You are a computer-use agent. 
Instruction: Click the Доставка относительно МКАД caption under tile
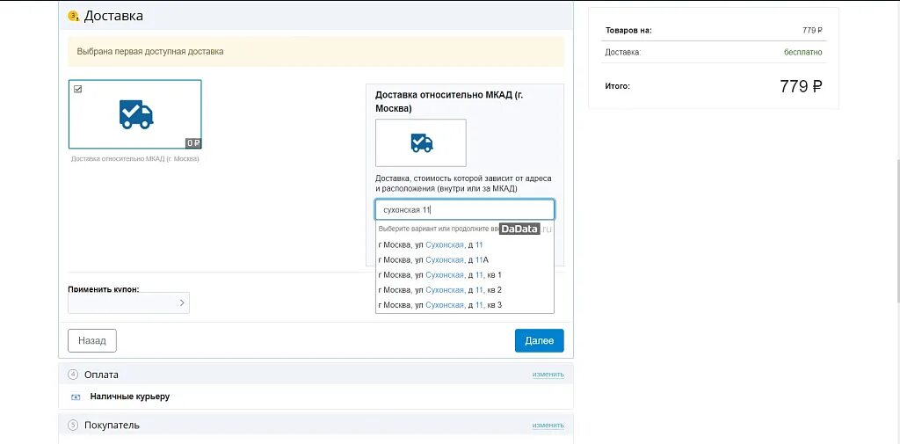pyautogui.click(x=134, y=158)
